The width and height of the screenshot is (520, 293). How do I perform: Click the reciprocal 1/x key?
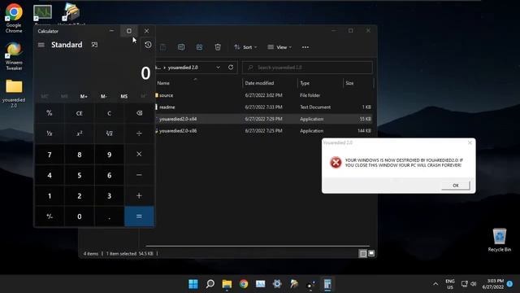50,133
